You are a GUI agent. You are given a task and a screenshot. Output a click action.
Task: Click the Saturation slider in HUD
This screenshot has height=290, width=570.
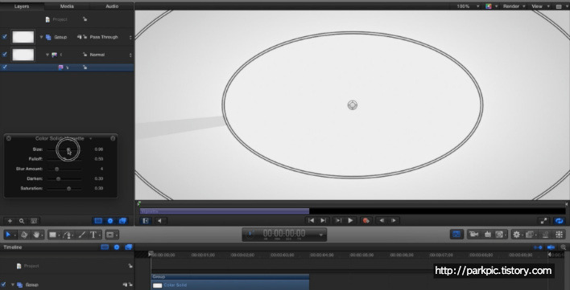pyautogui.click(x=64, y=189)
